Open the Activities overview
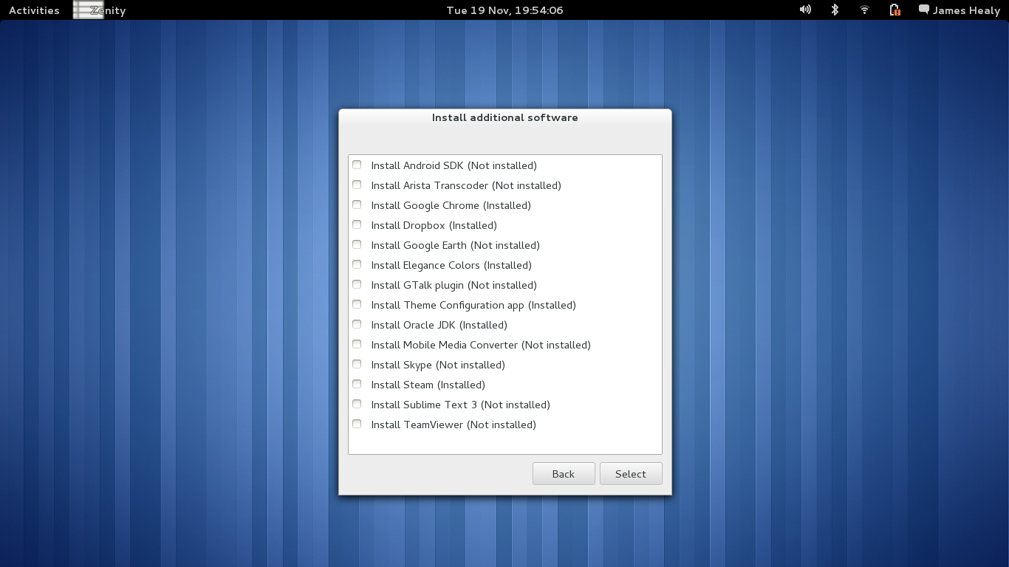Viewport: 1009px width, 567px height. click(34, 10)
